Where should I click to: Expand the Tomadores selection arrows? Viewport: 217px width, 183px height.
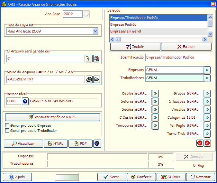(155, 126)
